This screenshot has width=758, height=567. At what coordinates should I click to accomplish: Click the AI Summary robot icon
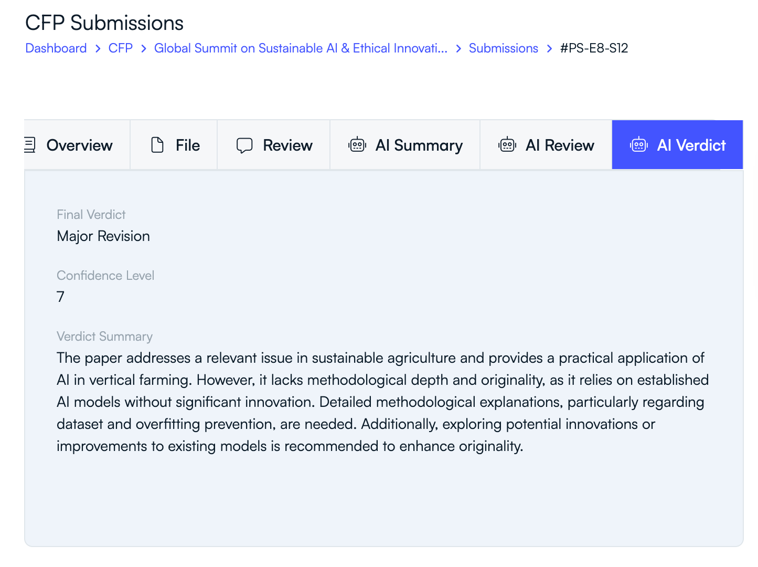[x=357, y=145]
